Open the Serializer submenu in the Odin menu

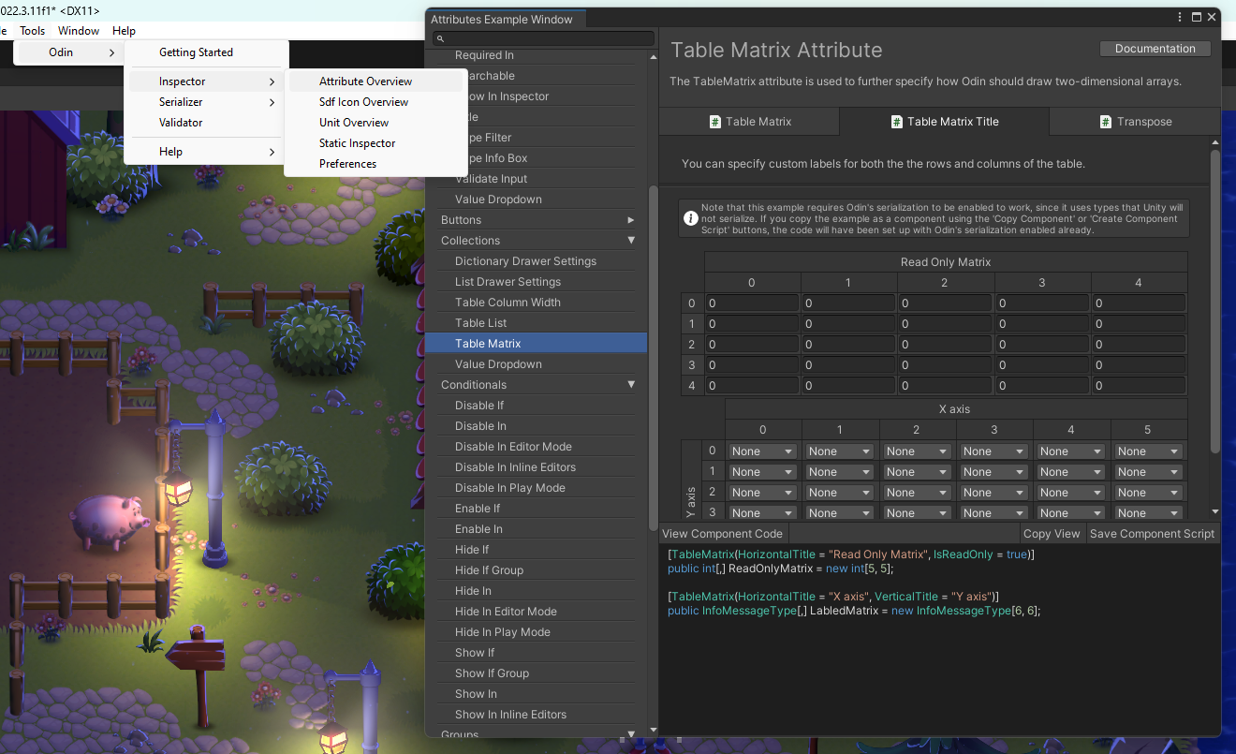(181, 102)
